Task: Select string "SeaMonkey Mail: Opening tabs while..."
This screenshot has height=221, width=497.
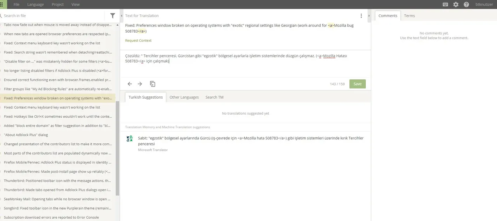Action: [58, 199]
